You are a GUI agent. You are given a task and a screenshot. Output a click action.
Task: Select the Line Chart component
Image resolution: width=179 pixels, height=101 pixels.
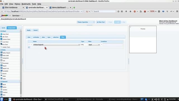click(x=4, y=42)
